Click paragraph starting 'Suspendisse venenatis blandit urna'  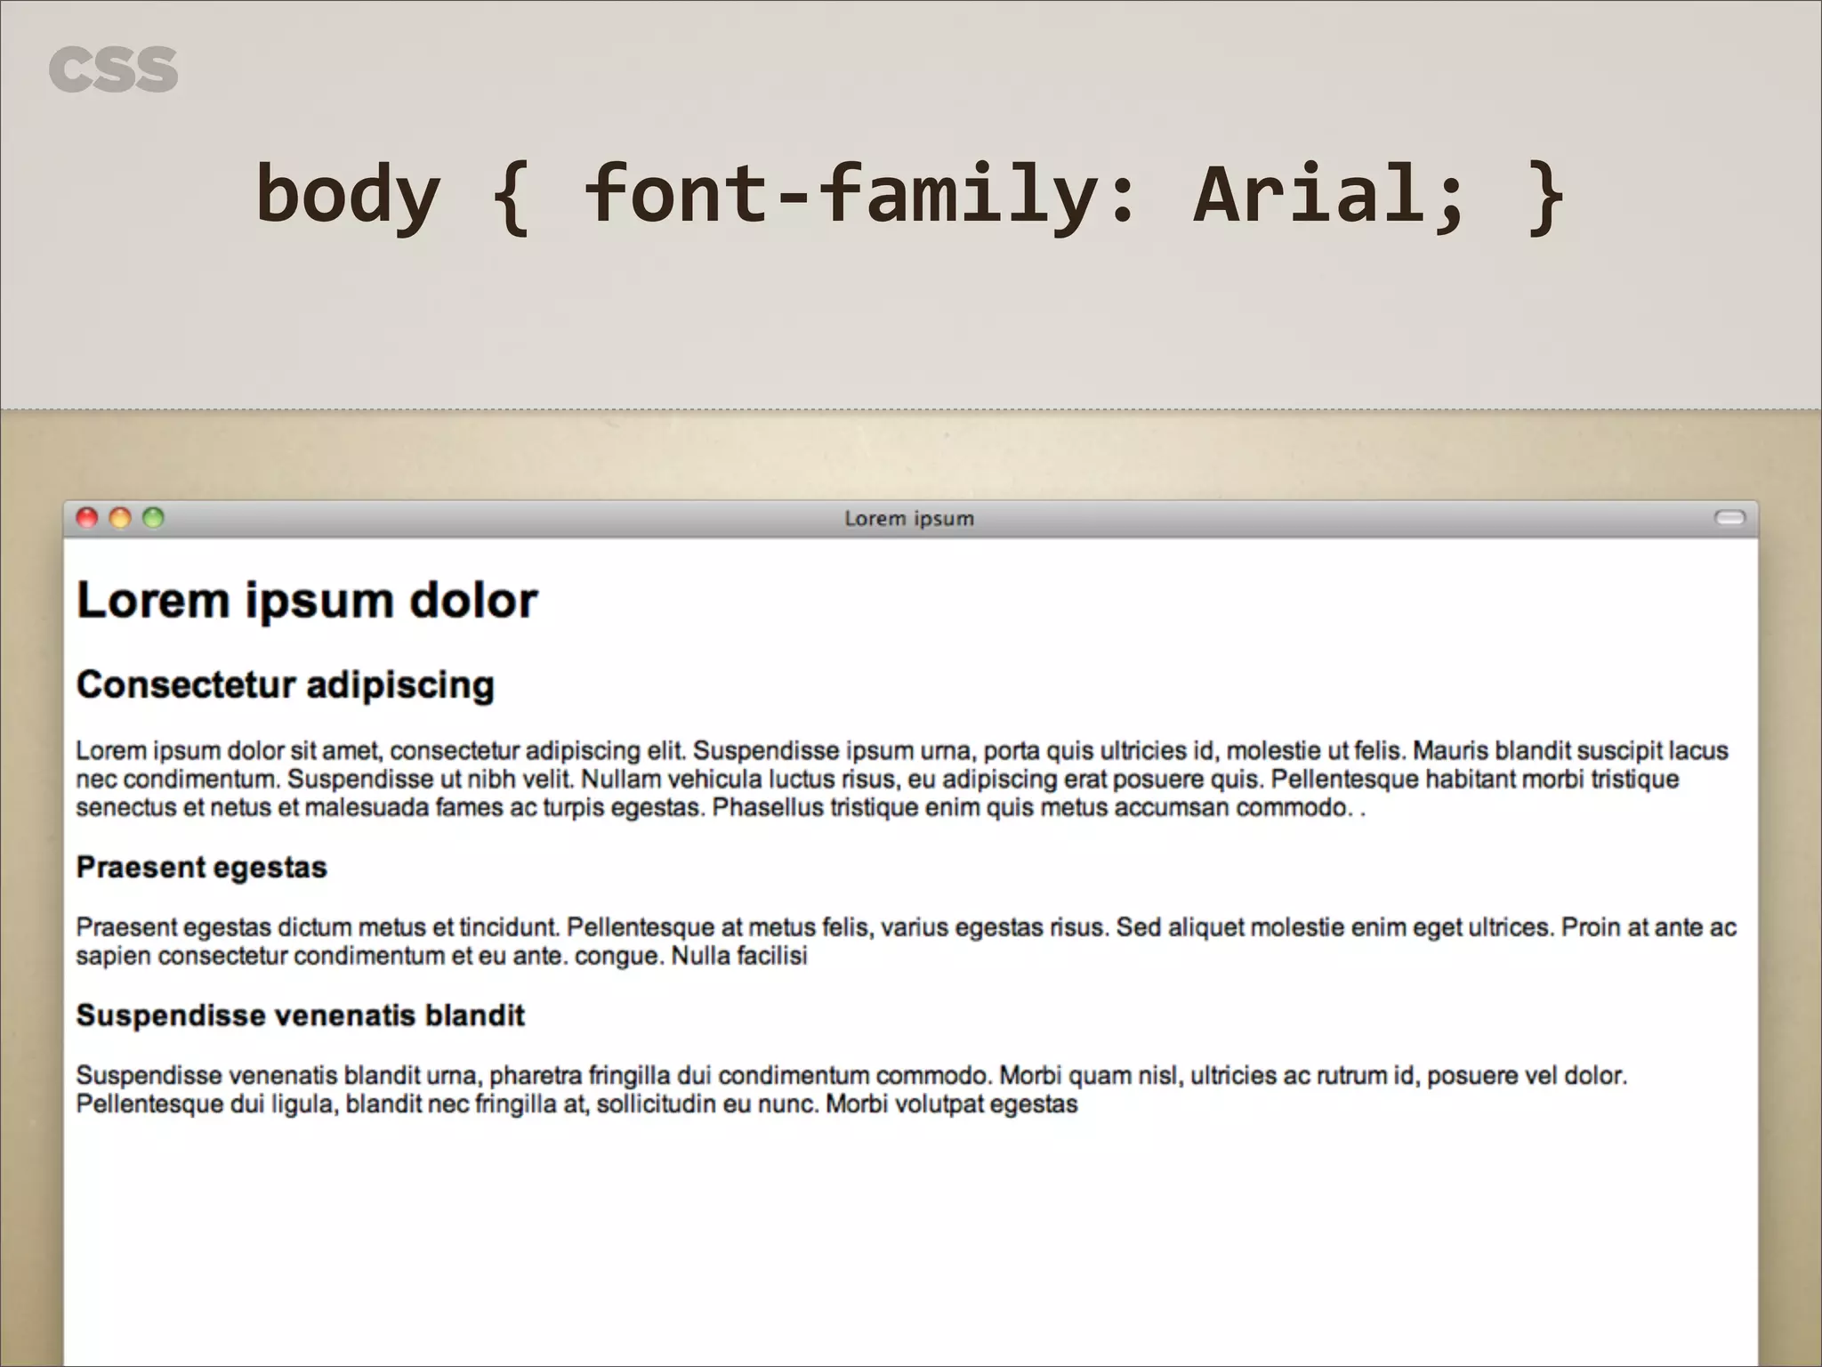click(x=851, y=1089)
